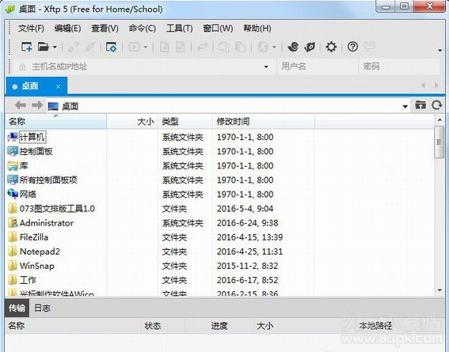Open the 工具(T) menu
Screen dimensions: 449x352
(179, 28)
